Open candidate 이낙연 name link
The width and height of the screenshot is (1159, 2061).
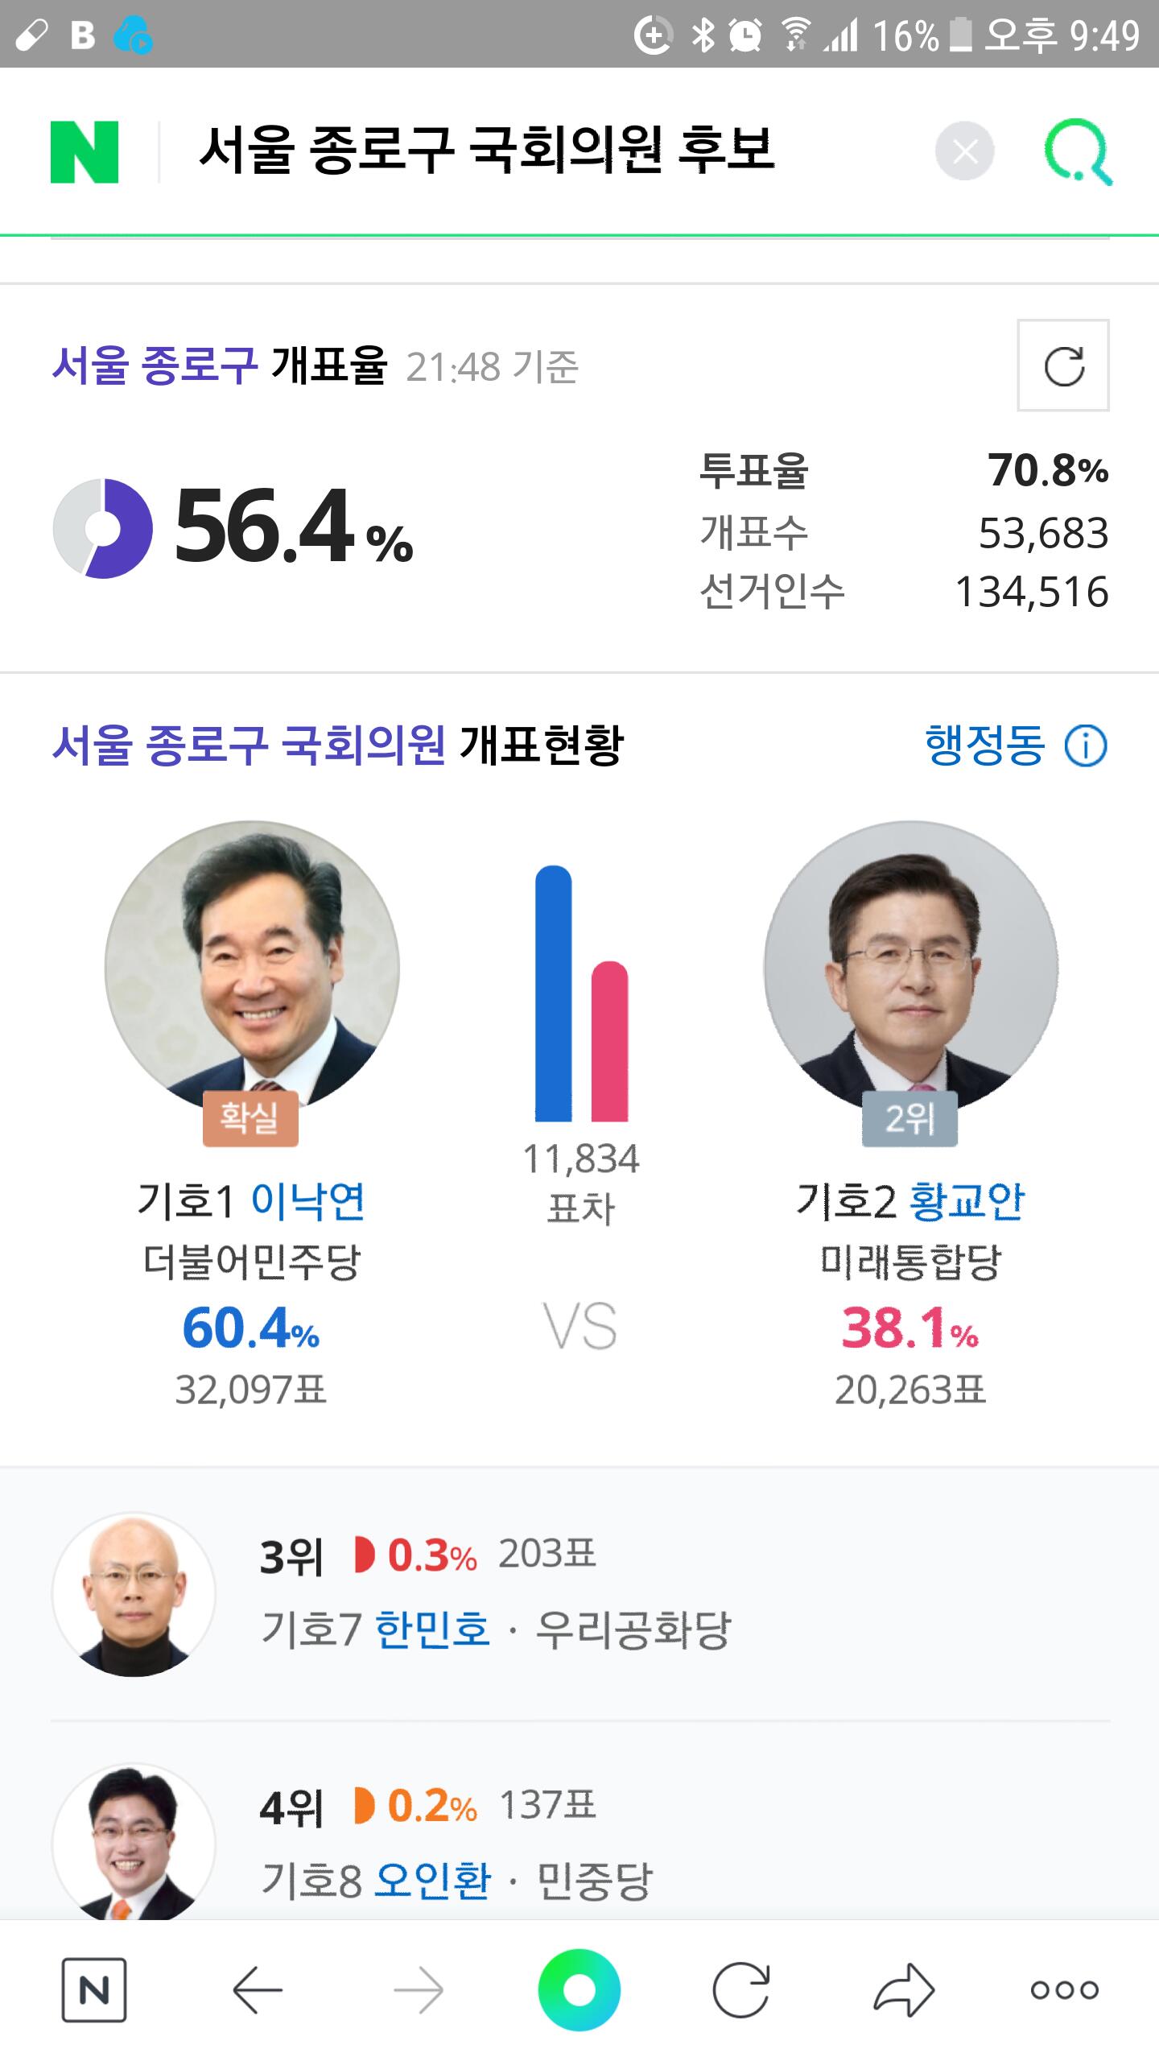tap(308, 1201)
